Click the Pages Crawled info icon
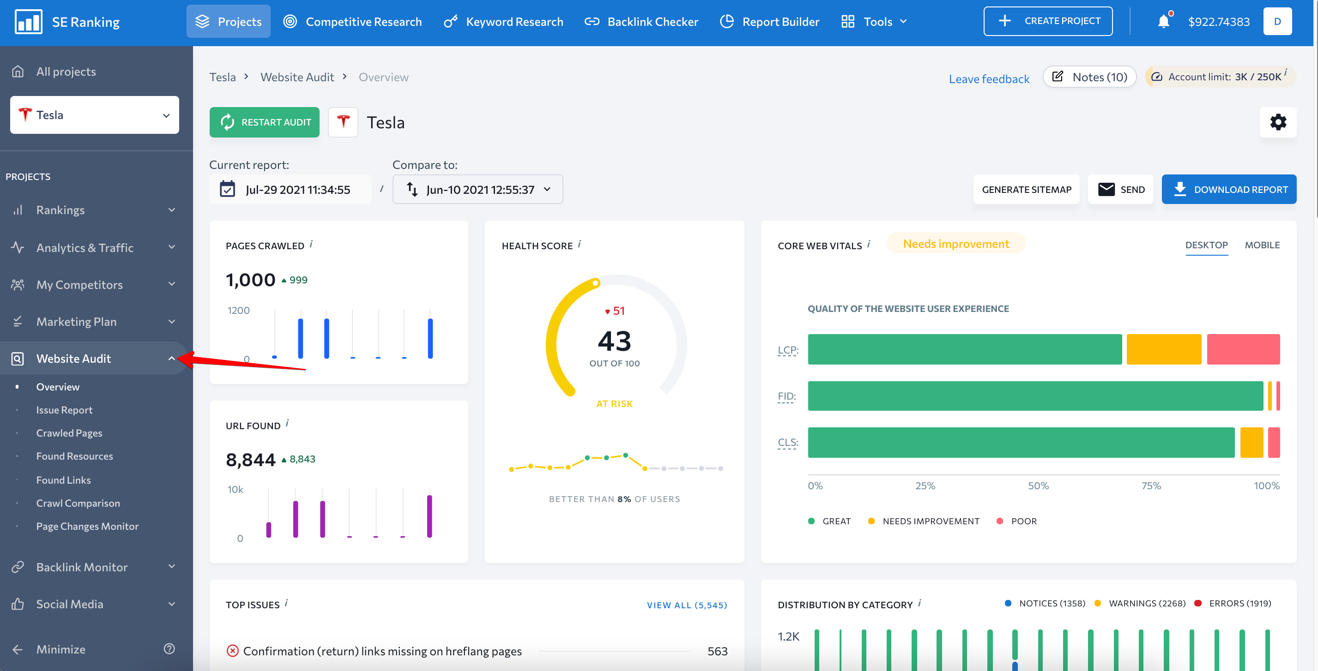This screenshot has width=1318, height=671. 311,244
